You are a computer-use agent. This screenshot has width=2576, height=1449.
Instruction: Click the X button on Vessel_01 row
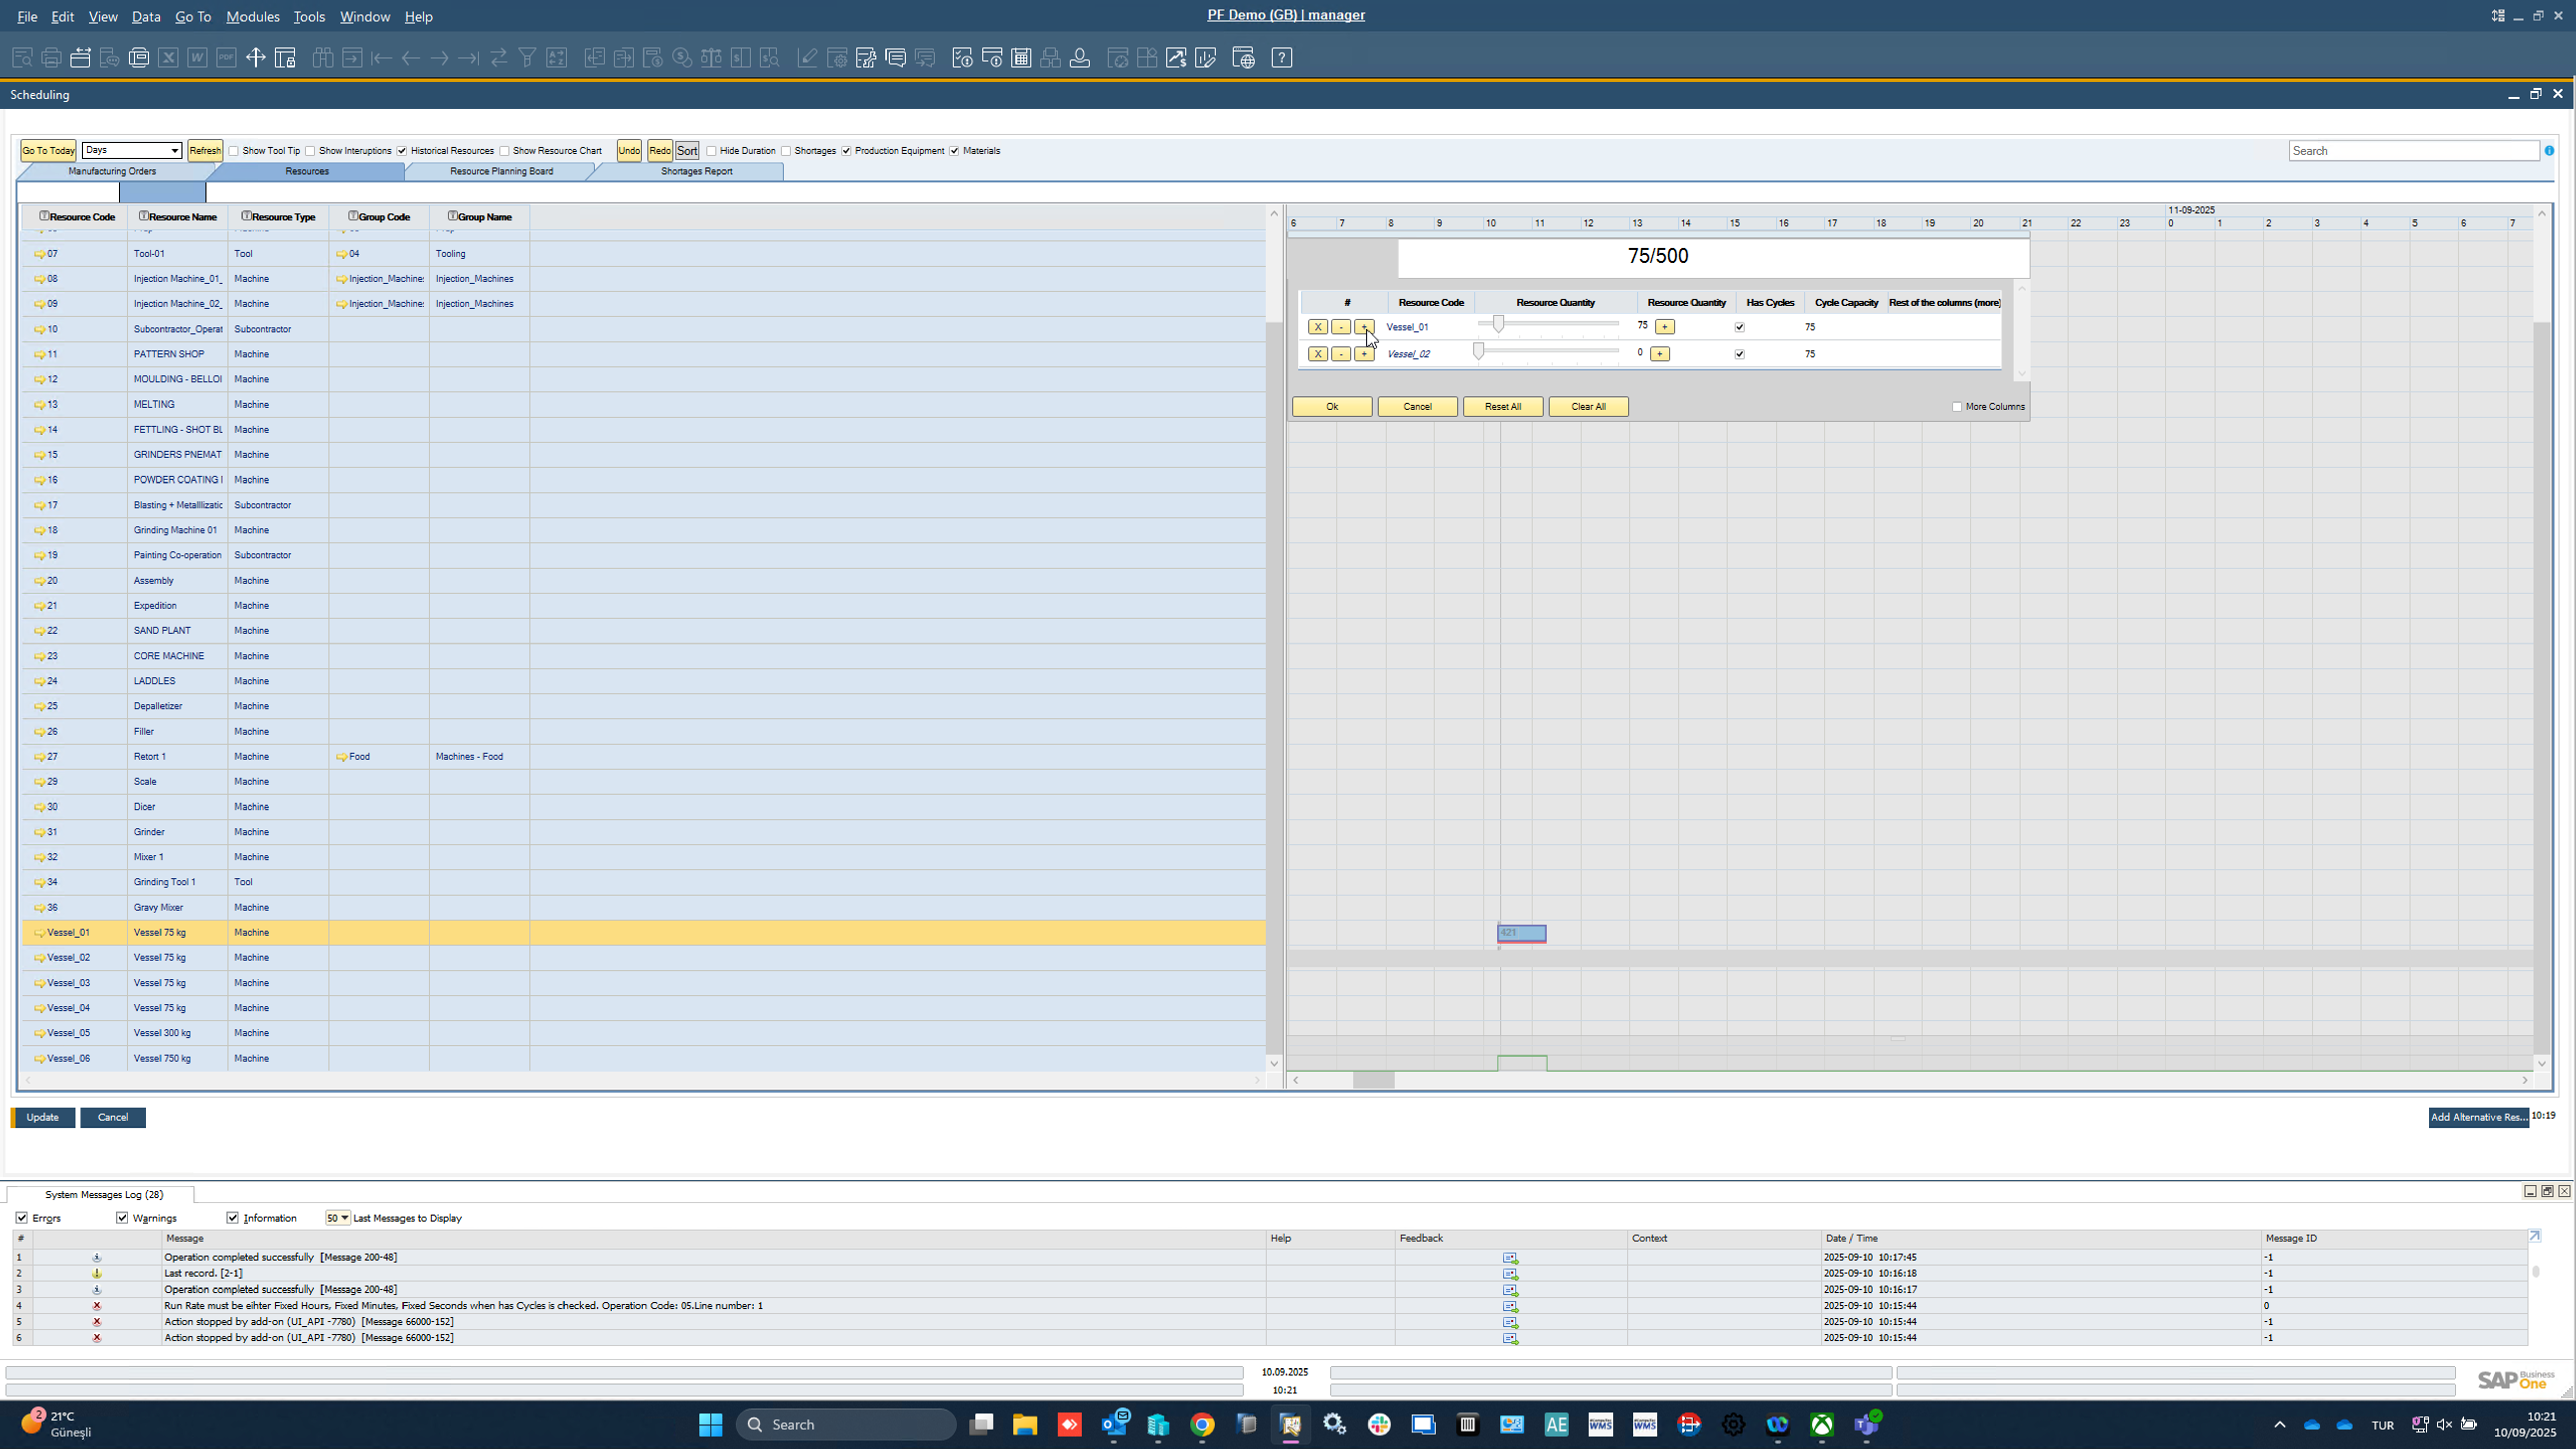click(x=1317, y=327)
